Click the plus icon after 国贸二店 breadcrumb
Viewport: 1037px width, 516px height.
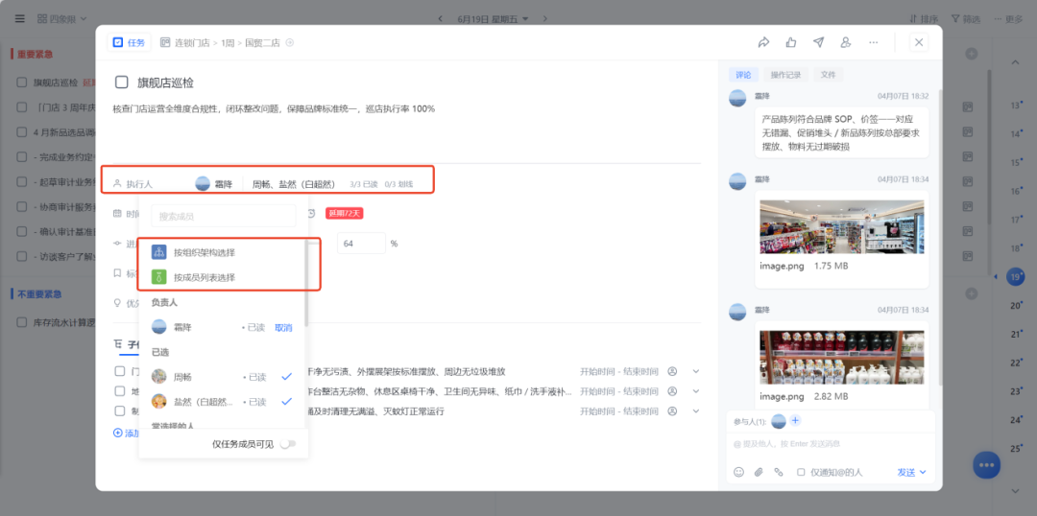(x=289, y=42)
